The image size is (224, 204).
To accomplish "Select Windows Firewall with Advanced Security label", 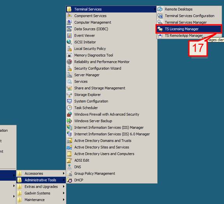I will click(x=107, y=115).
